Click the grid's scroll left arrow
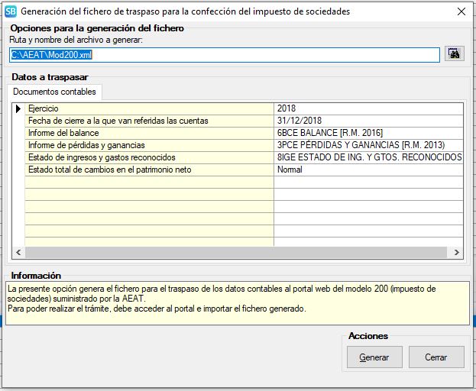 (19, 252)
